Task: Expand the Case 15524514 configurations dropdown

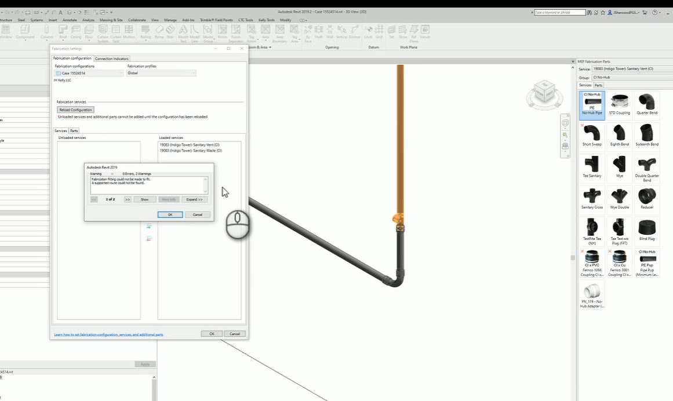Action: tap(120, 73)
